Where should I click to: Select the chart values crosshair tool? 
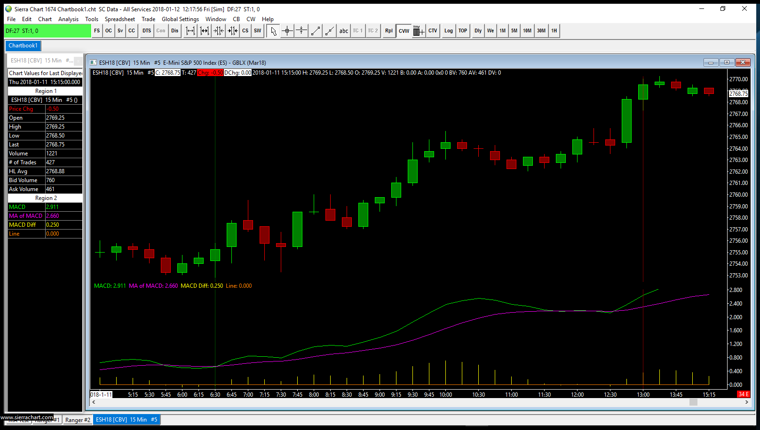[287, 31]
